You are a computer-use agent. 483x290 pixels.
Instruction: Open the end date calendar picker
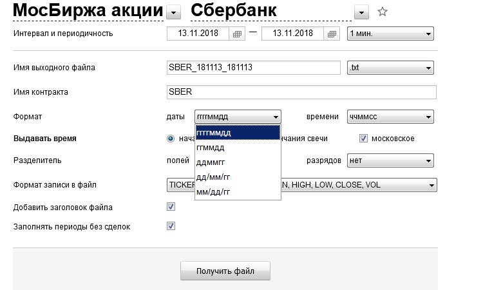[x=332, y=34]
